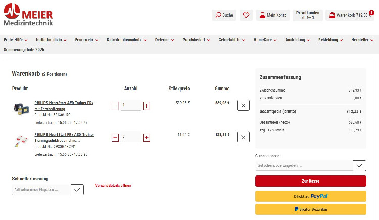This screenshot has height=220, width=379.
Task: Click the Gutscheincode Eingeben field
Action: coord(304,166)
